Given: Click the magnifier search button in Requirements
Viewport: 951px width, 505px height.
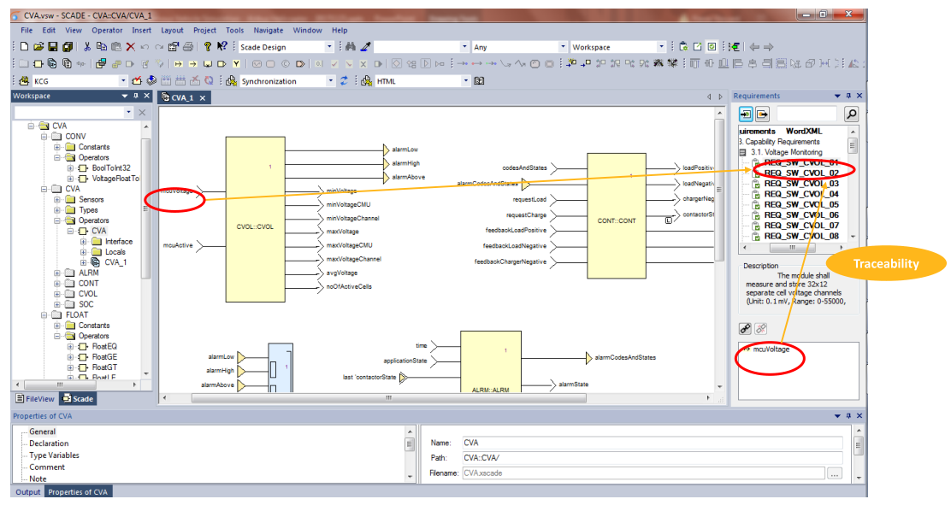Looking at the screenshot, I should point(851,114).
